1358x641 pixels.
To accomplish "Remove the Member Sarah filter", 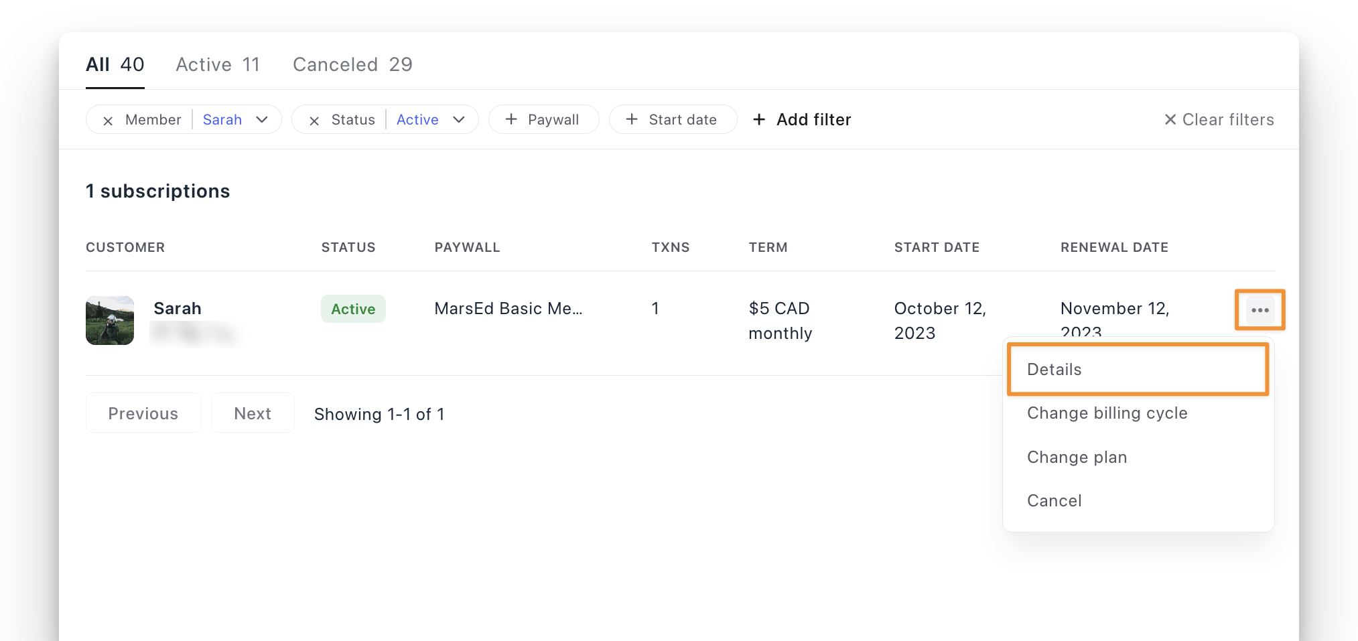I will click(x=108, y=119).
